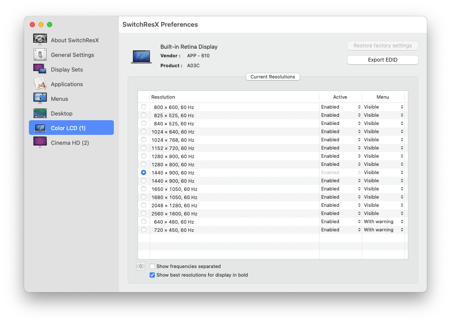Viewport: 451px width, 324px height.
Task: Select the 1680 × 1050 resolution radio button
Action: coord(144,197)
